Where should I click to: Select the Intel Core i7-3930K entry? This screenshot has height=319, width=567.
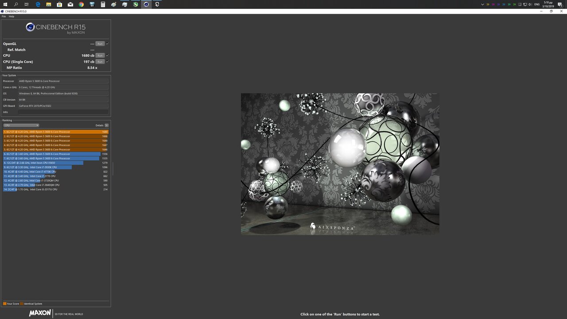56,167
